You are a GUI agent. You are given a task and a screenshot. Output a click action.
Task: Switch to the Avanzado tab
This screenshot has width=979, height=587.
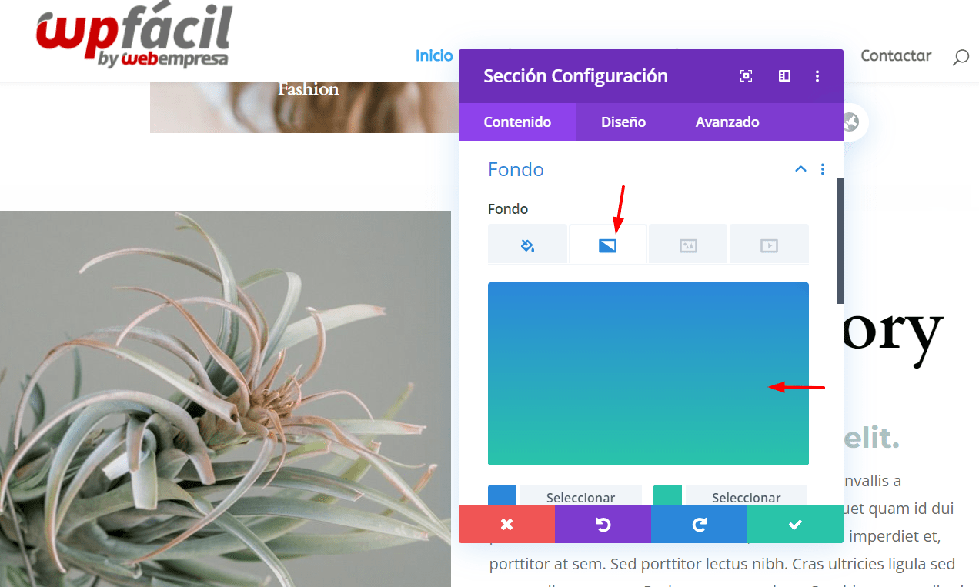(x=727, y=122)
